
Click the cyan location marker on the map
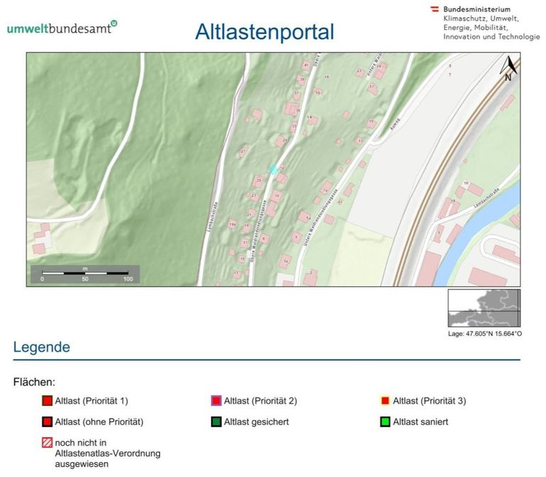click(274, 170)
